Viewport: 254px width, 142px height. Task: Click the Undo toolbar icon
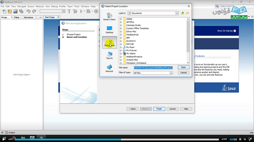29,11
